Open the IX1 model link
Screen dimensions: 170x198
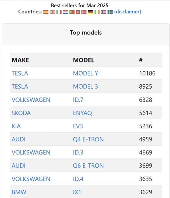coord(77,192)
